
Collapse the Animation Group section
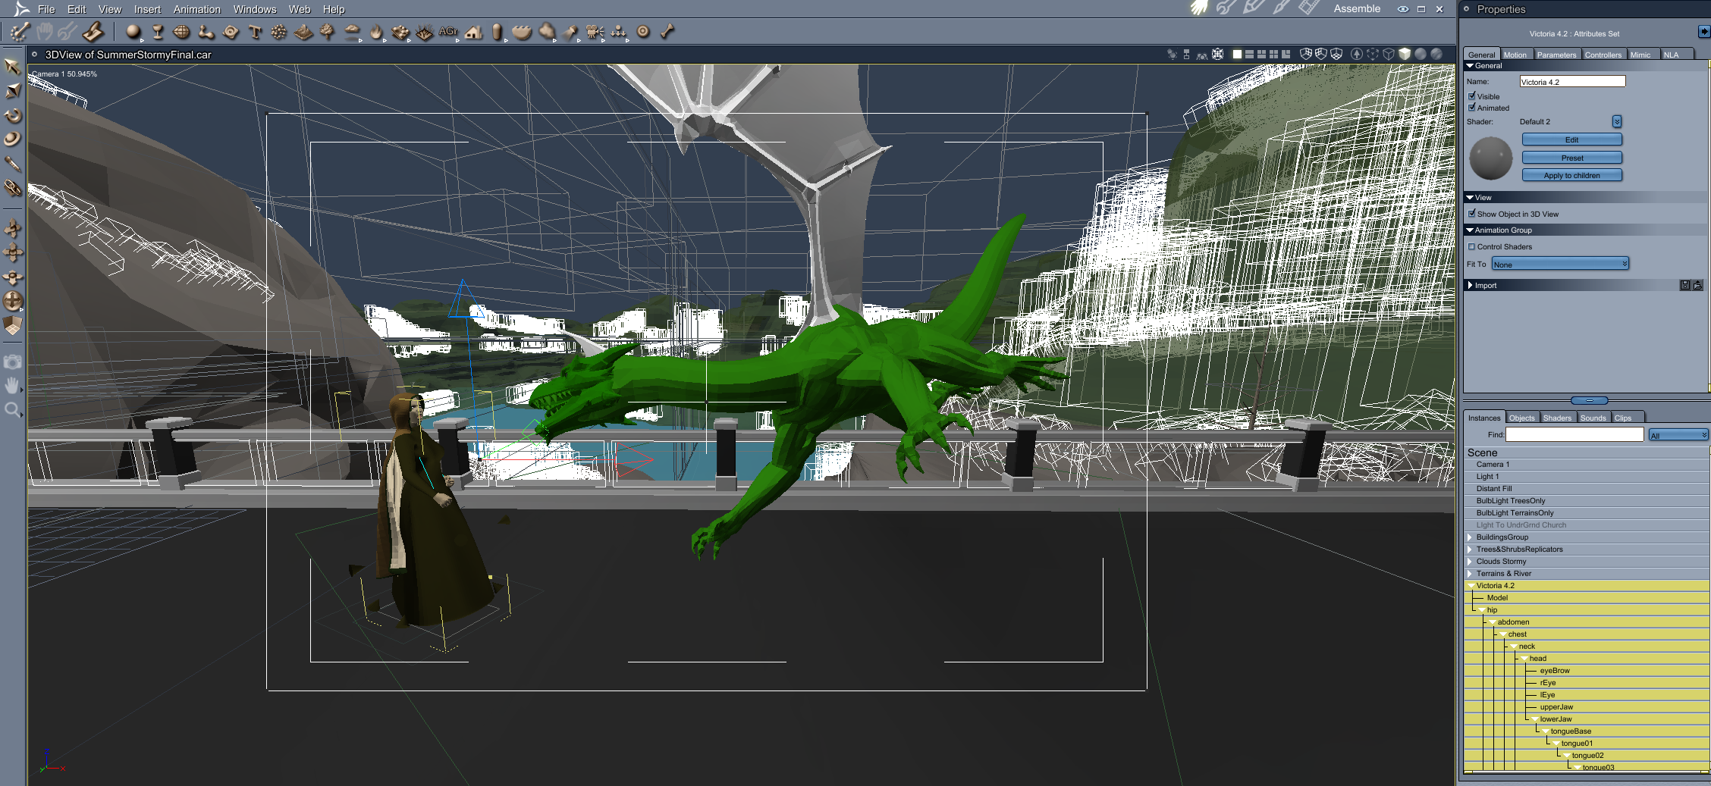[x=1471, y=230]
